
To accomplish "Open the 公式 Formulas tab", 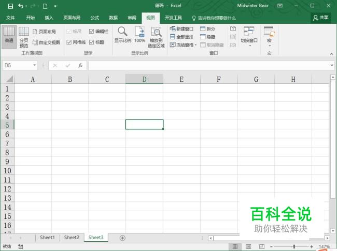I will coord(94,18).
